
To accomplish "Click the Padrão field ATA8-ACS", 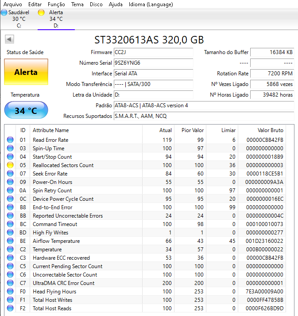I will (x=204, y=105).
